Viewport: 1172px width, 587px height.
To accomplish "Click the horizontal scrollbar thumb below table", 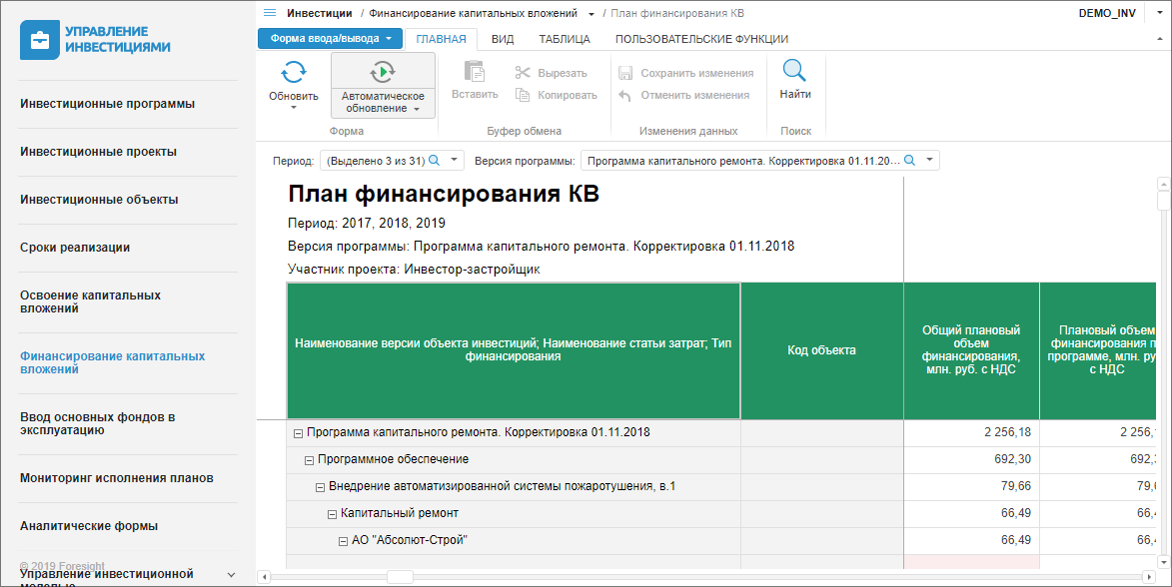I will (x=400, y=577).
